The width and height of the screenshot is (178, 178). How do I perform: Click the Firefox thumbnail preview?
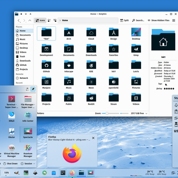tap(72, 154)
